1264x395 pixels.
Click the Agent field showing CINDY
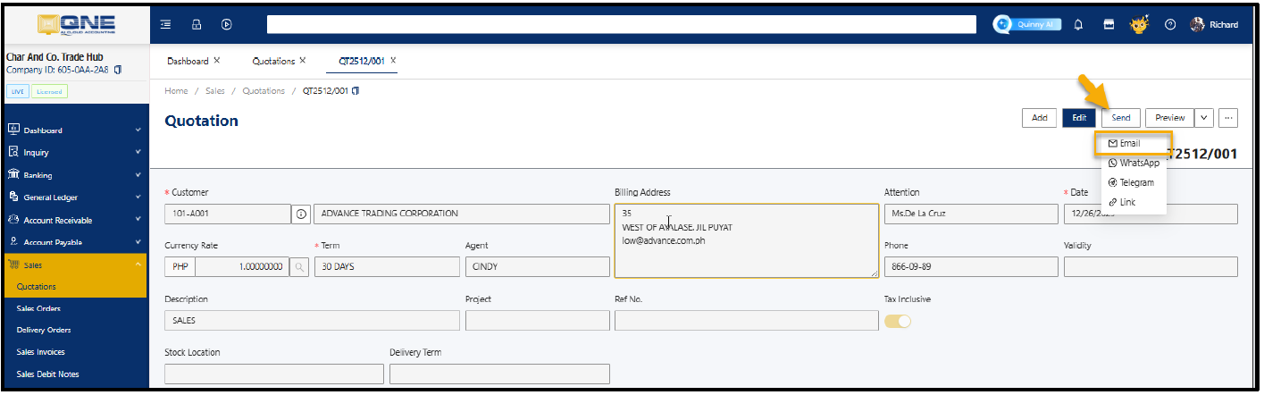pos(538,267)
